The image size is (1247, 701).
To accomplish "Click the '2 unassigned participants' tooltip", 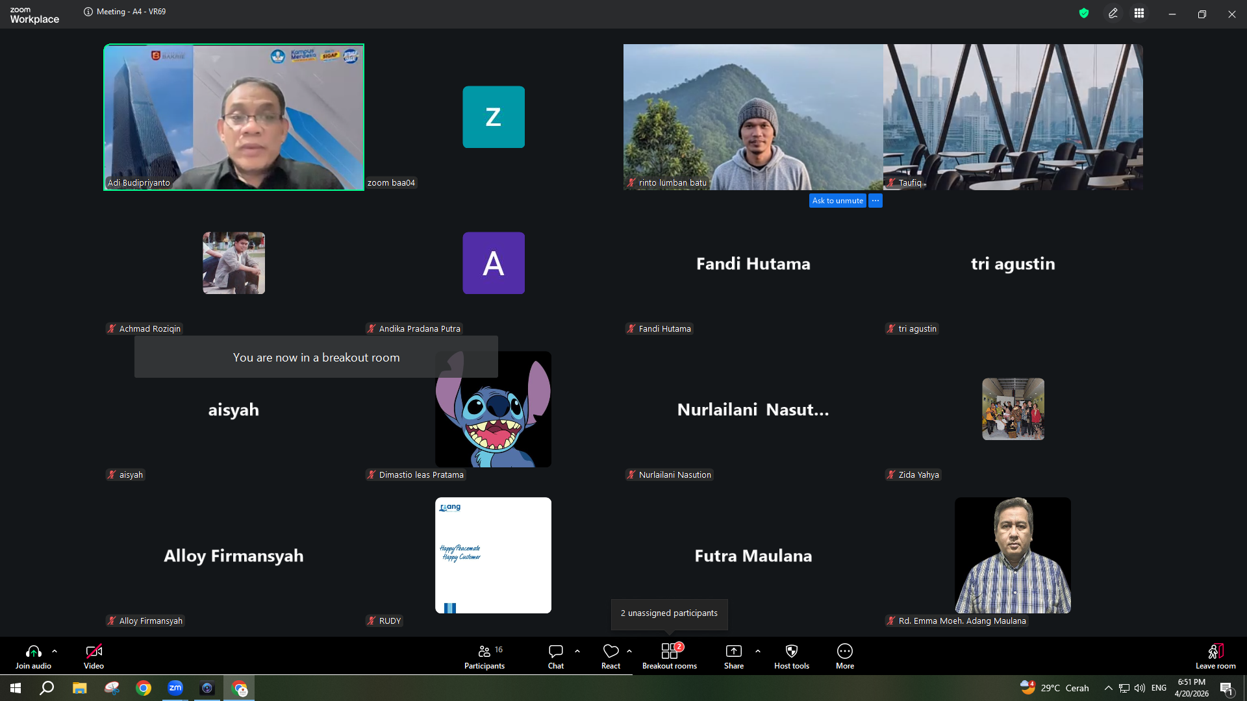I will 669,613.
